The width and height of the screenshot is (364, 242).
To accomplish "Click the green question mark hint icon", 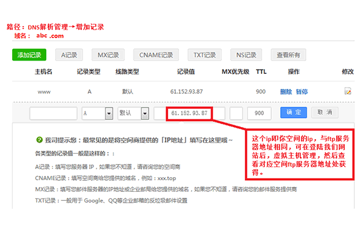I will 39,139.
